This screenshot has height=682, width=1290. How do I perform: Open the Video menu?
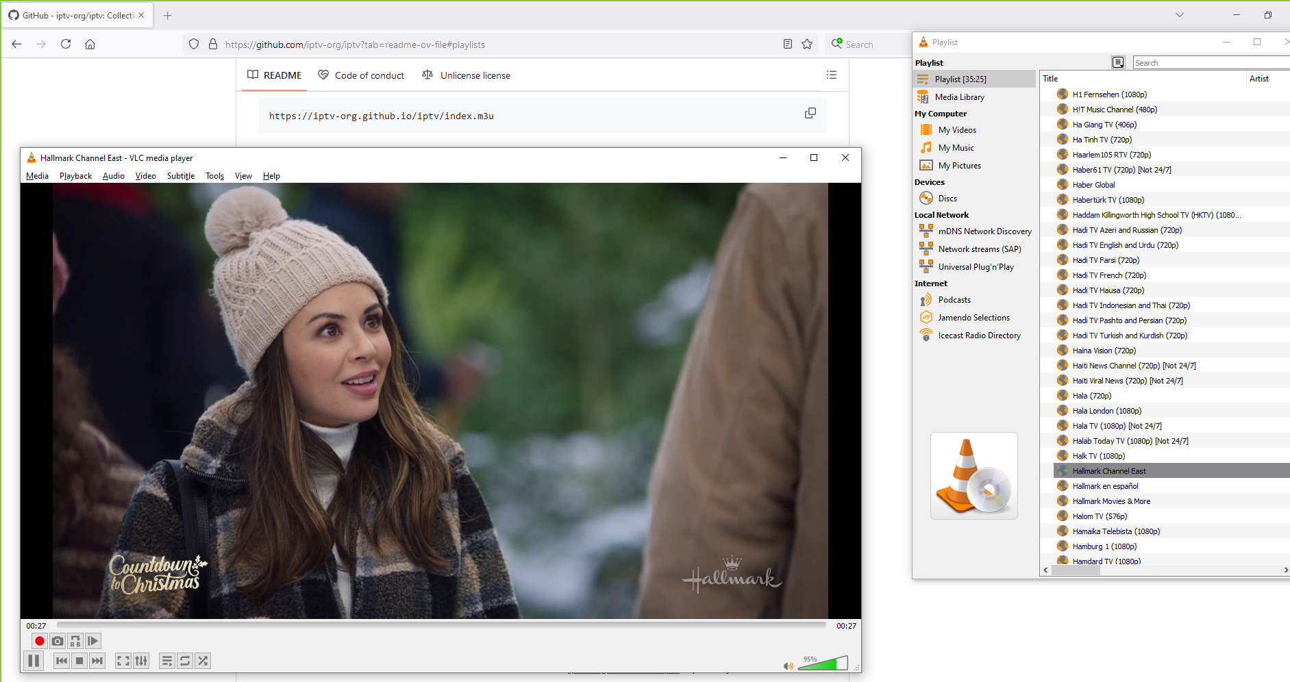click(x=146, y=176)
